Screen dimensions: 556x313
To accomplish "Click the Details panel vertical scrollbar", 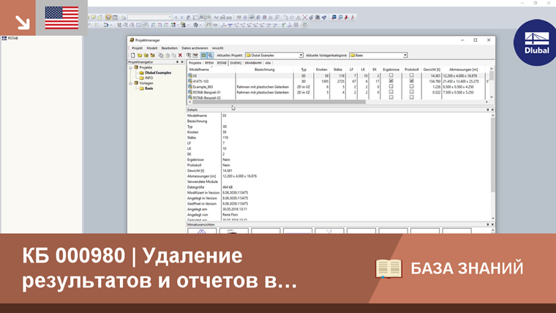I will tap(492, 155).
